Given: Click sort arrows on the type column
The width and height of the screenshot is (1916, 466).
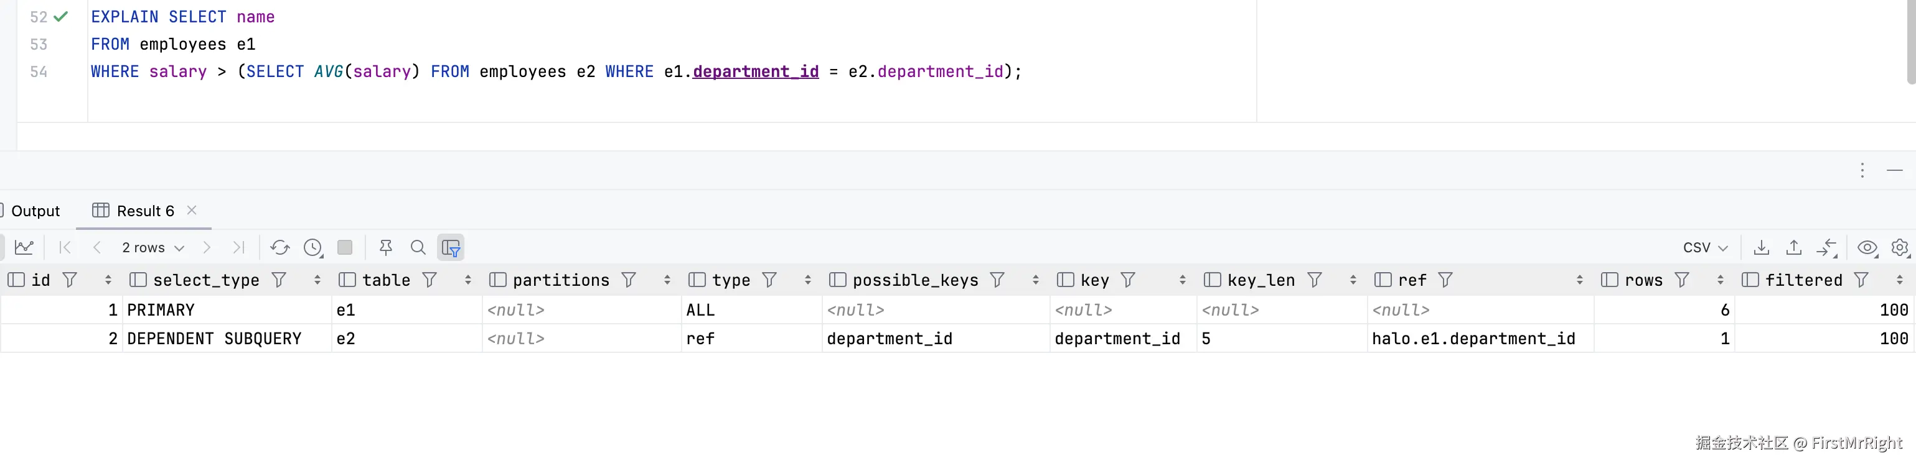Looking at the screenshot, I should (808, 280).
